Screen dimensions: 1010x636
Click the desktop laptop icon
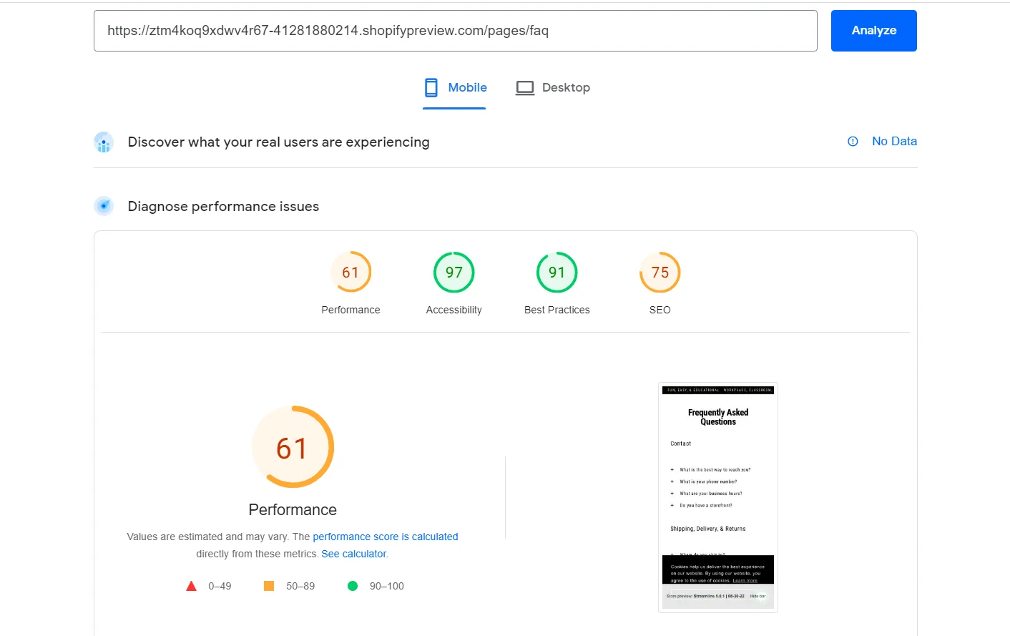click(525, 88)
